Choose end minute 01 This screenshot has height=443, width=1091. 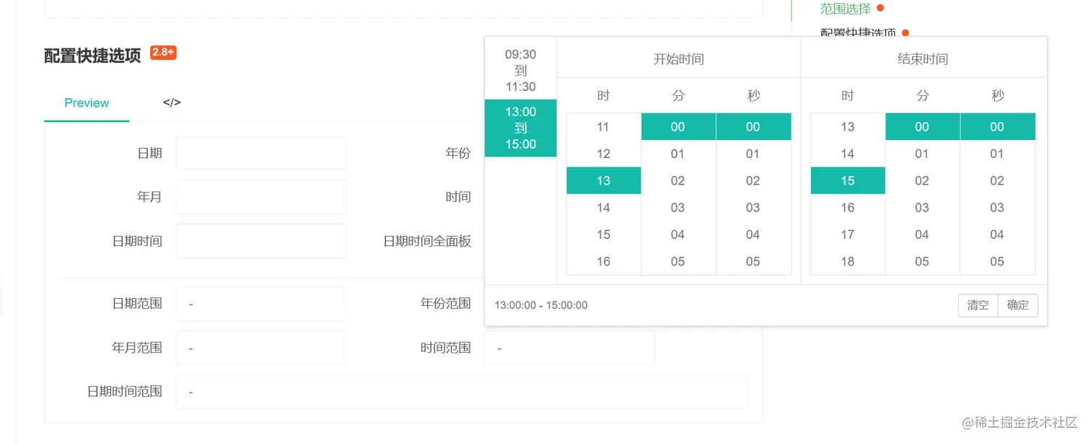[922, 154]
